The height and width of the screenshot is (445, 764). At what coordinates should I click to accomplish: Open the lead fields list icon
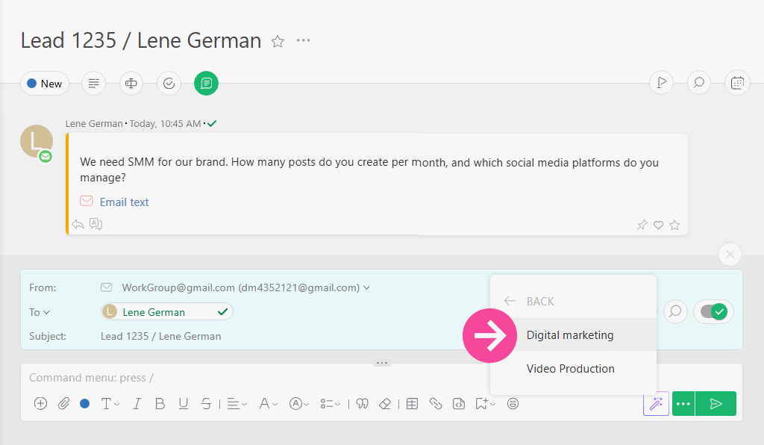pyautogui.click(x=93, y=84)
